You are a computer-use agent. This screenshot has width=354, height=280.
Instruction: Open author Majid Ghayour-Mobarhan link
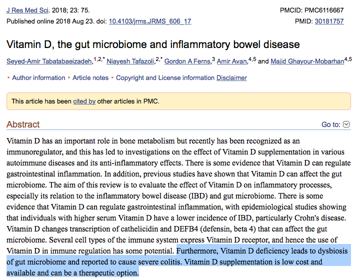click(x=307, y=61)
